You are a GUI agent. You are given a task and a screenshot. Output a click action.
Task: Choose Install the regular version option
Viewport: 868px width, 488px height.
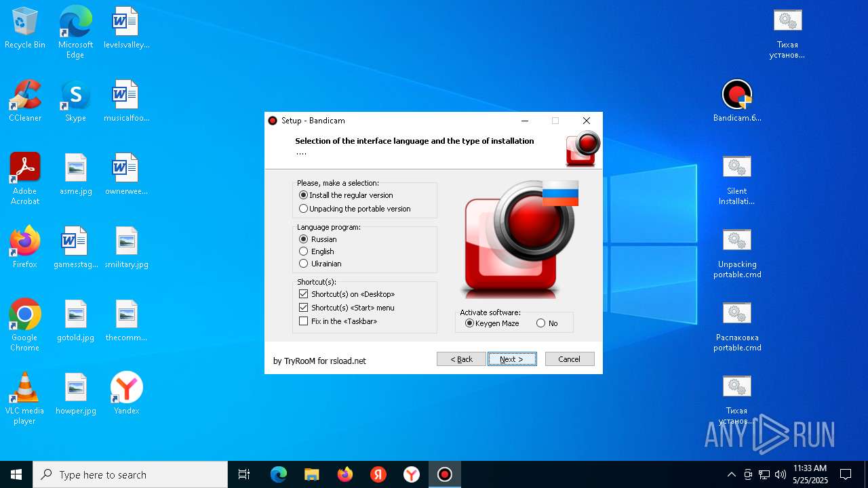pos(346,195)
